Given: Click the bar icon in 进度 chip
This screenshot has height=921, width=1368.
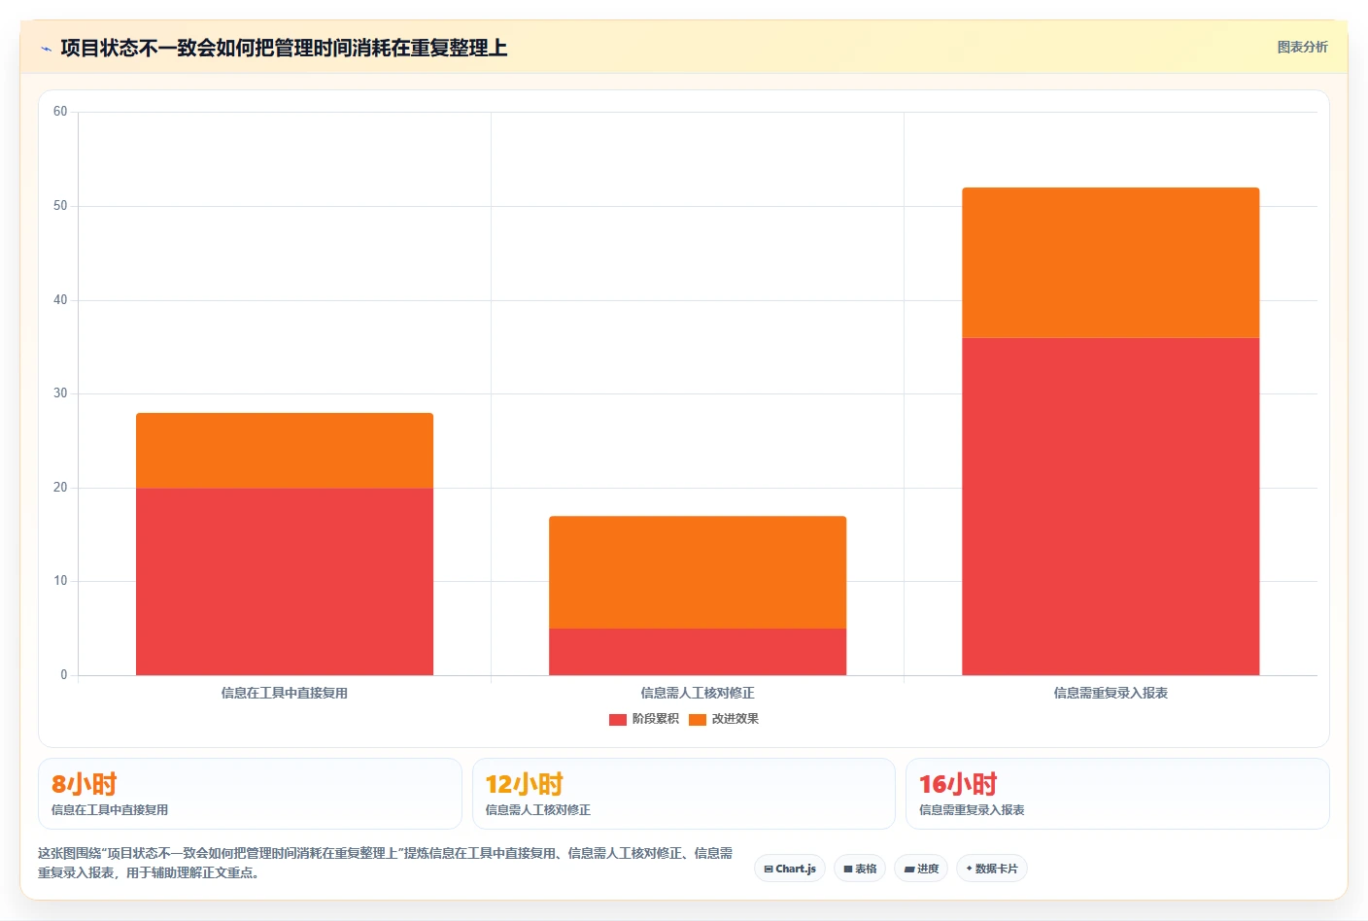Looking at the screenshot, I should (x=909, y=870).
